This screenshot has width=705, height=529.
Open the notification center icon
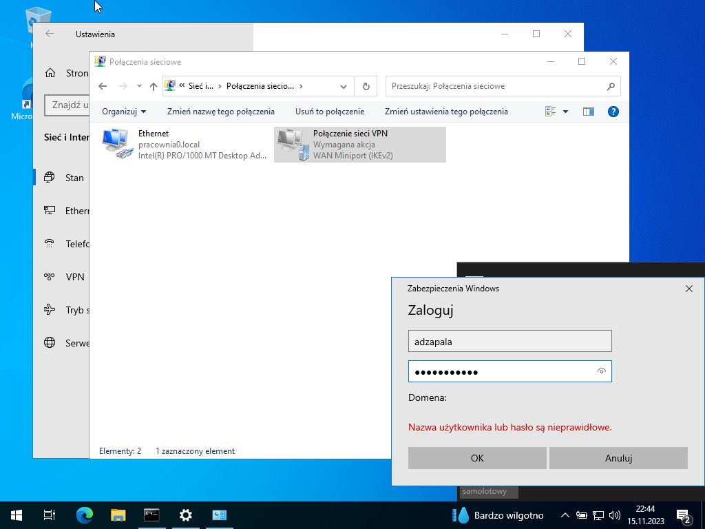[x=684, y=515]
